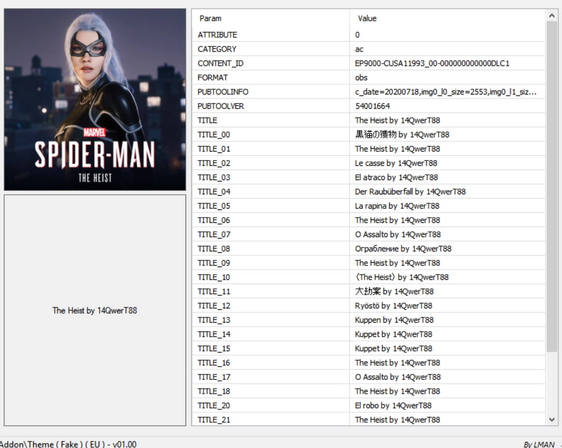
Task: Select the PUBTOOLINFO parameter row
Action: coord(223,92)
